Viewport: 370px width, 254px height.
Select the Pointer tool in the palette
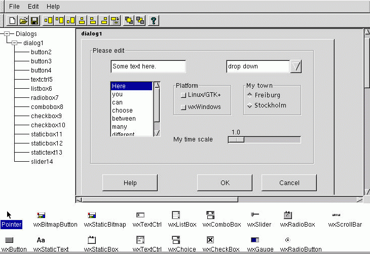pyautogui.click(x=11, y=220)
